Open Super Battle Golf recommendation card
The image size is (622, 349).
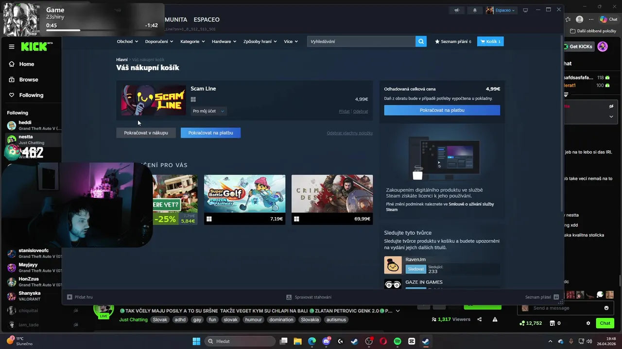pos(245,200)
